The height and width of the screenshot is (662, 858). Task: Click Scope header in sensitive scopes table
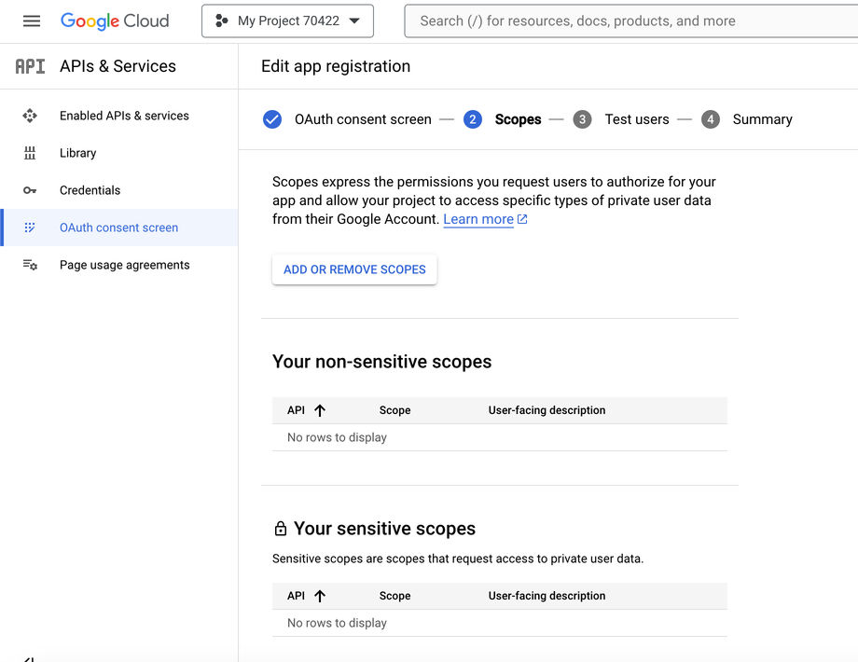(x=395, y=596)
